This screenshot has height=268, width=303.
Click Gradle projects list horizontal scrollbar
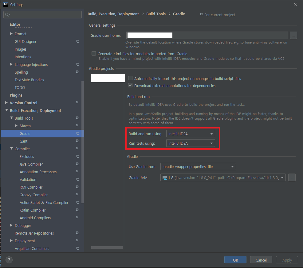click(x=107, y=247)
